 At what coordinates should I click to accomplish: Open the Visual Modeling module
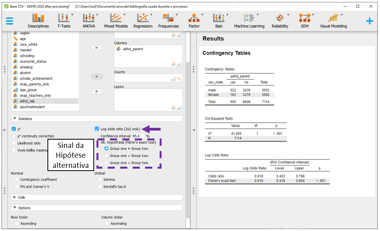[333, 21]
